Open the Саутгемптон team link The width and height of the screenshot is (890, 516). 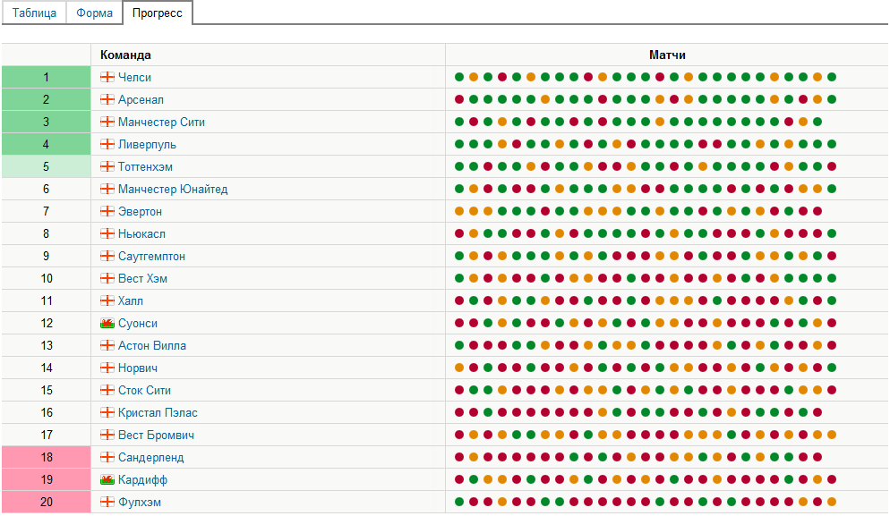[151, 257]
